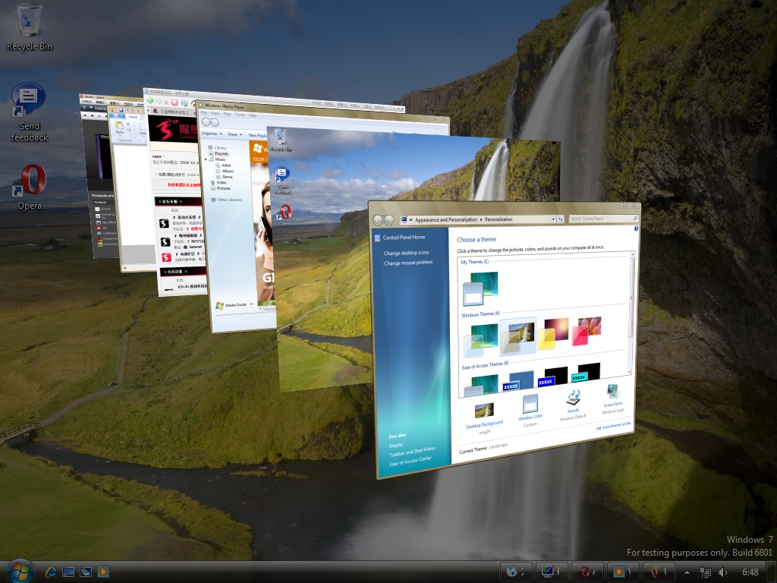
Task: Click red stop button in browser window
Action: coord(175,102)
